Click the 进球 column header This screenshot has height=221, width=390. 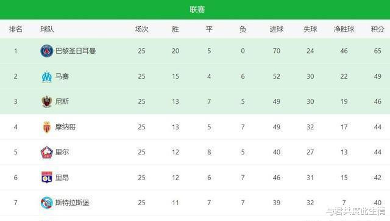pyautogui.click(x=277, y=29)
